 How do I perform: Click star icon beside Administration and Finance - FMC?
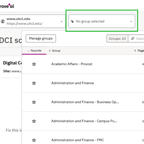[x=34, y=140]
